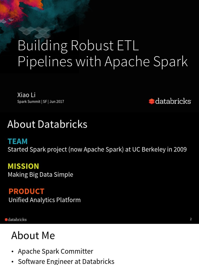
Task: Click the TEAM heading
Action: (x=18, y=141)
